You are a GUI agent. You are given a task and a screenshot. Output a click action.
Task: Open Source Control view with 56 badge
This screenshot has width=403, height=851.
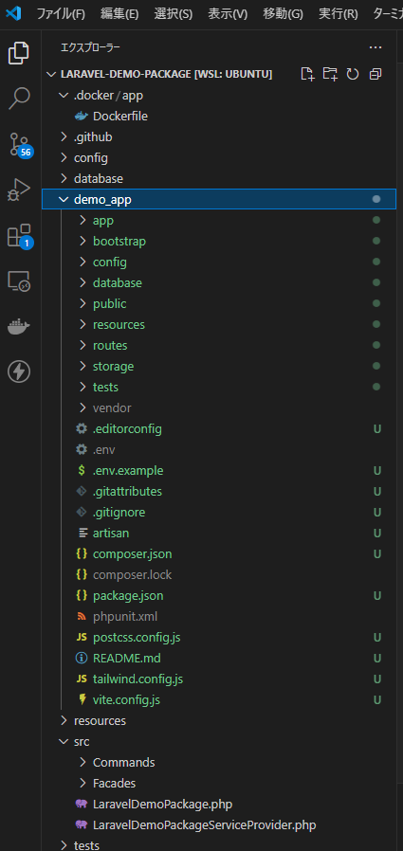coord(20,144)
